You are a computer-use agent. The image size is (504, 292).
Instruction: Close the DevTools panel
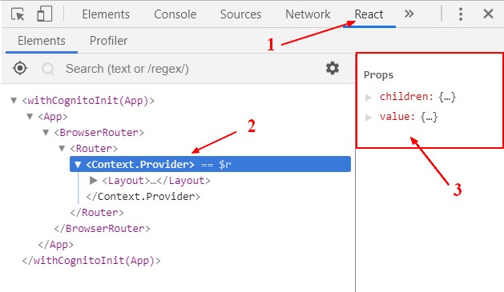coord(488,14)
